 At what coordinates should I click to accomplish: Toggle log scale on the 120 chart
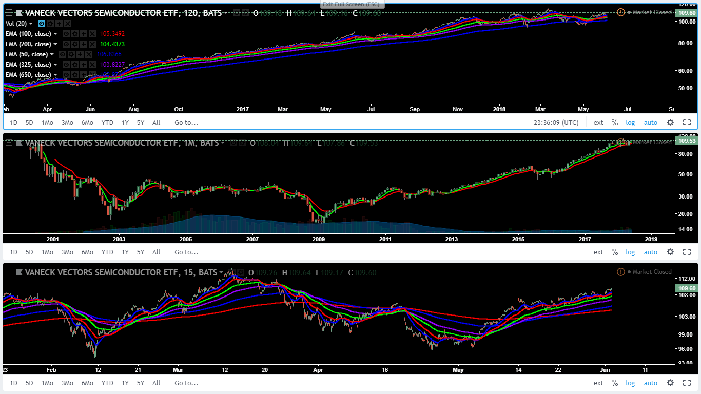630,122
